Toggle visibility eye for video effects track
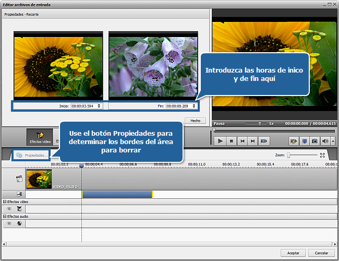The width and height of the screenshot is (339, 261). (x=9, y=209)
